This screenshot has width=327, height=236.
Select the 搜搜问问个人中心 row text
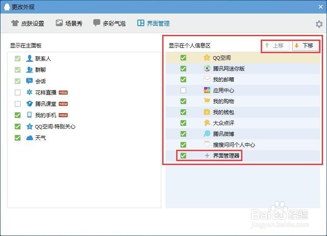tap(234, 145)
